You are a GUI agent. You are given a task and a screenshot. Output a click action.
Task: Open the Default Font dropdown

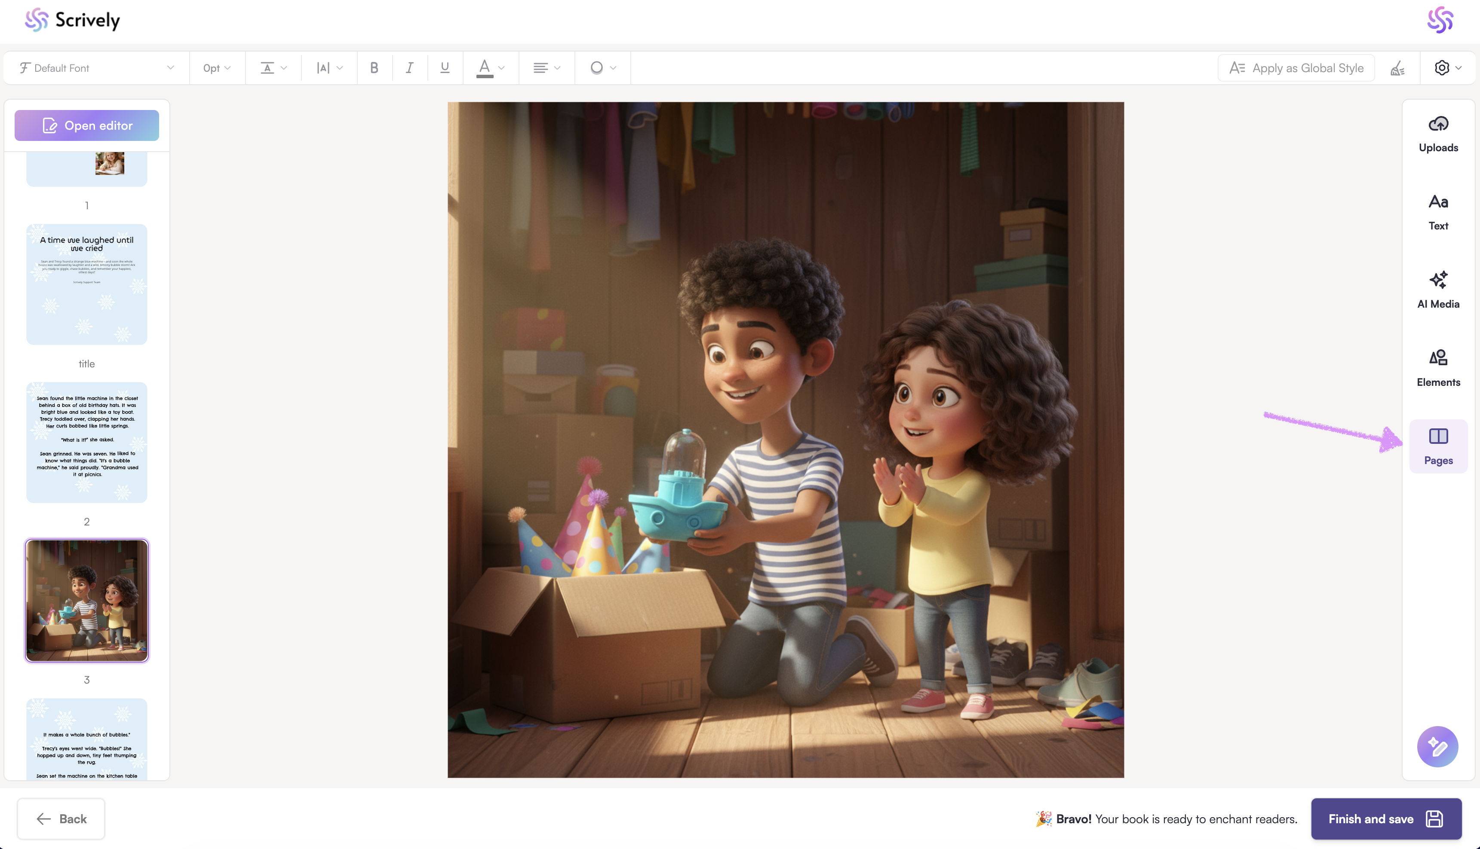[x=96, y=68]
